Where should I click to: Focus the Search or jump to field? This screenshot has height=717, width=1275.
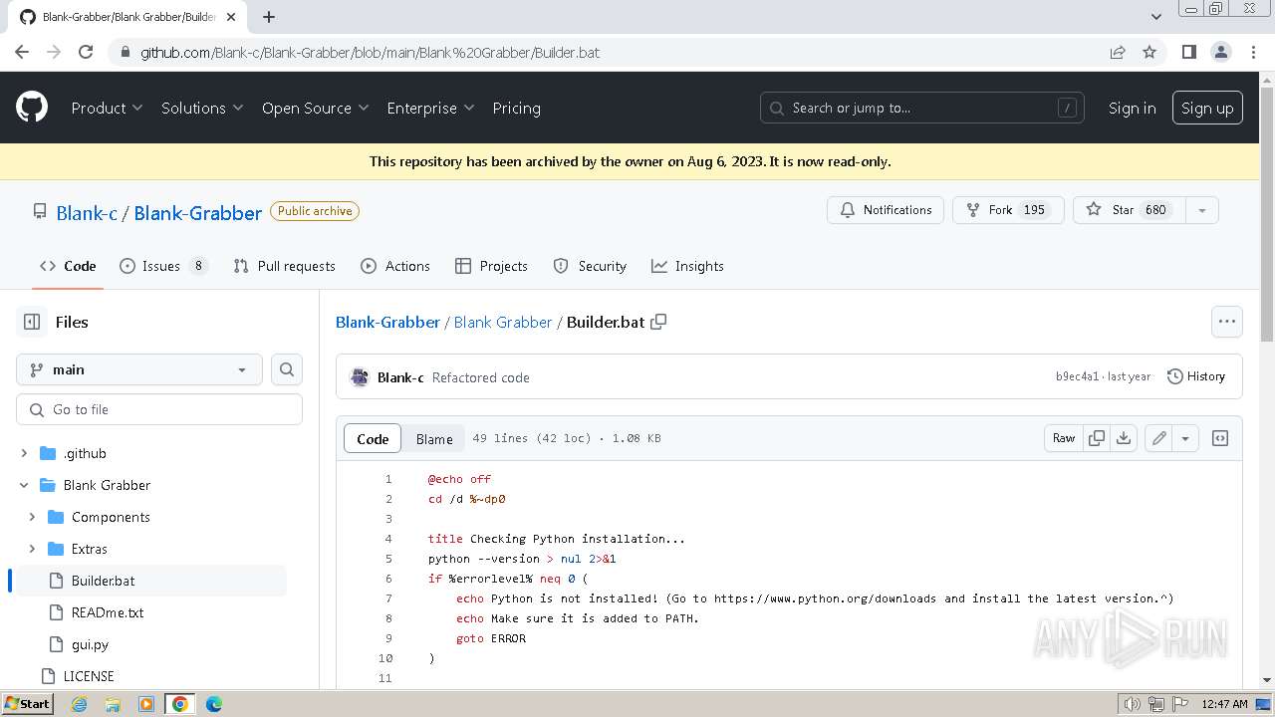click(x=923, y=108)
